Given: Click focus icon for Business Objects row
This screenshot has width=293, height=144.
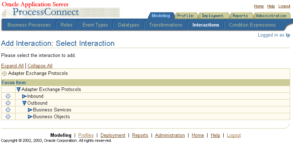Looking at the screenshot, I should (x=8, y=116).
